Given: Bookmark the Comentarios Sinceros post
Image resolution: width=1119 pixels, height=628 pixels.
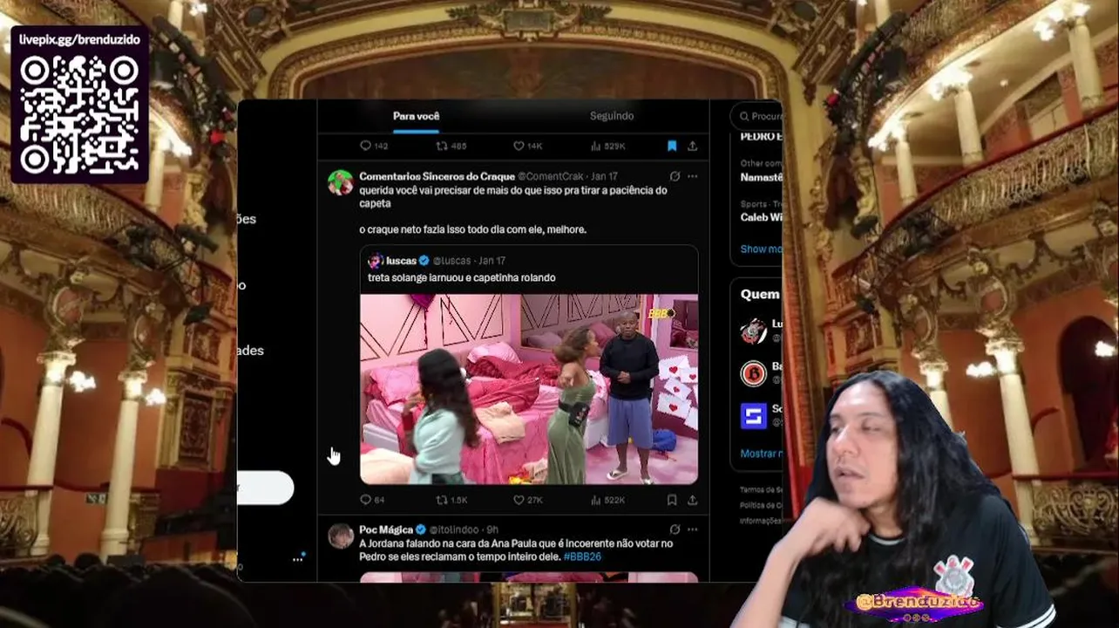Looking at the screenshot, I should 672,500.
